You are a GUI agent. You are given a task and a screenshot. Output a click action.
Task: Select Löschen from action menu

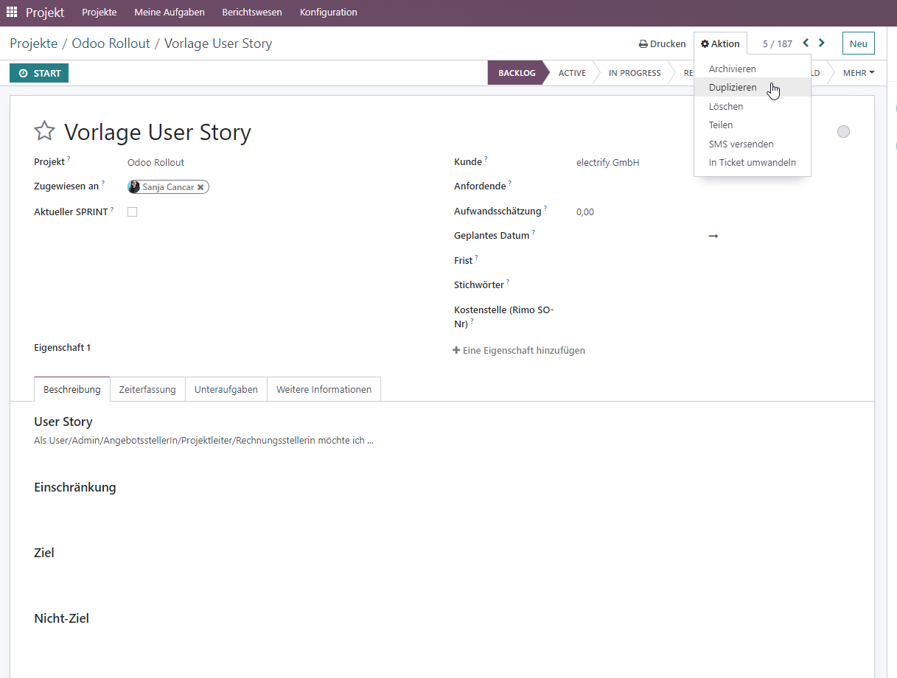click(x=752, y=106)
